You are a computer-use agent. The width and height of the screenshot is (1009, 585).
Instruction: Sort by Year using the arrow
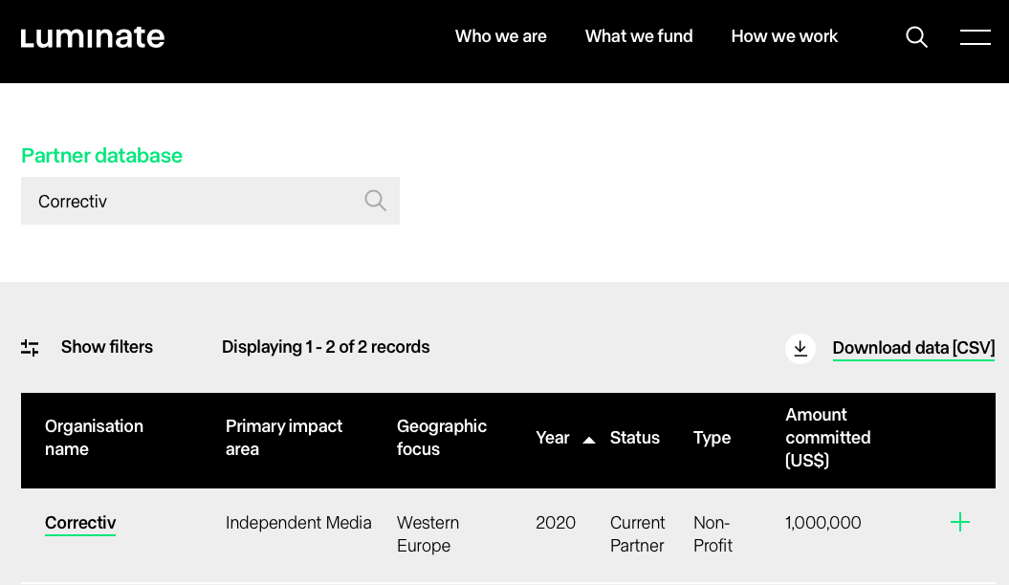[x=588, y=440]
